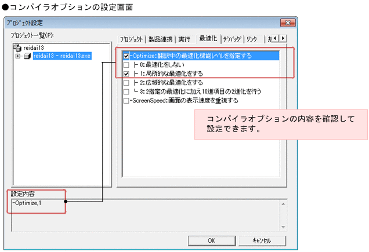
Task: Switch to the 実行 tab
Action: (184, 39)
